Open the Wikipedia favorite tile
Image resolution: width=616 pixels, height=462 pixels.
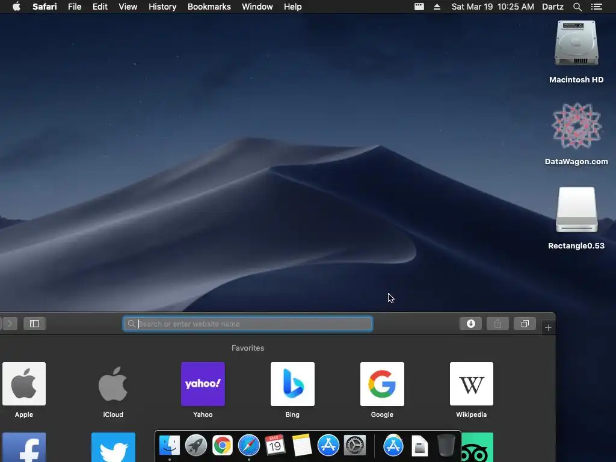click(x=472, y=384)
